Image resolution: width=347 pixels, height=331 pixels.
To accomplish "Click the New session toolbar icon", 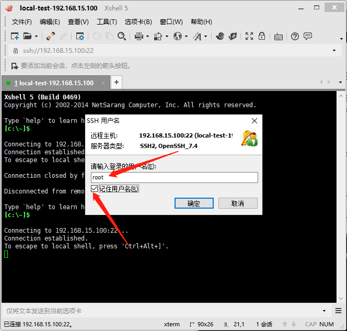I will (15, 36).
